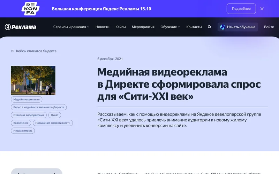Close the conference announcement banner

pos(262,9)
